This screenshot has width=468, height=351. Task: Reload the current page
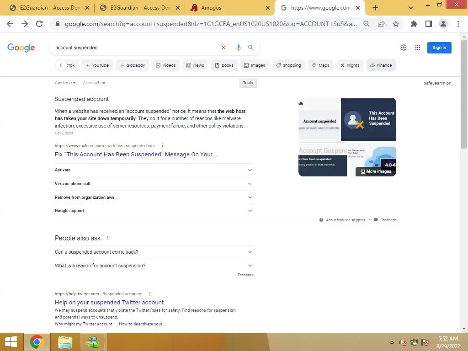tap(39, 24)
